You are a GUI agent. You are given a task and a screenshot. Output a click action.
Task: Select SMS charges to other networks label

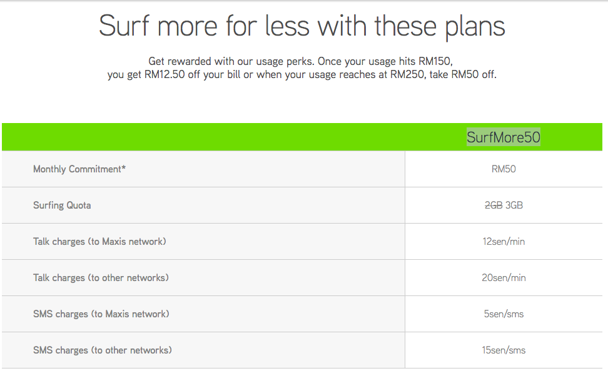click(103, 350)
